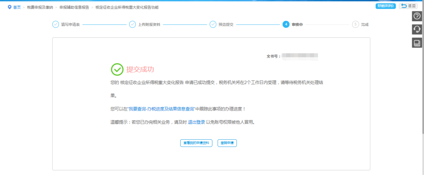The height and width of the screenshot is (175, 424).
Task: Click the 预览提交 step checkmark
Action: 213,25
